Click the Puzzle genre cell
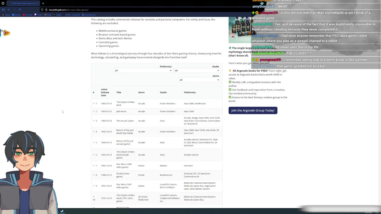This screenshot has height=214, width=381. click(x=141, y=175)
